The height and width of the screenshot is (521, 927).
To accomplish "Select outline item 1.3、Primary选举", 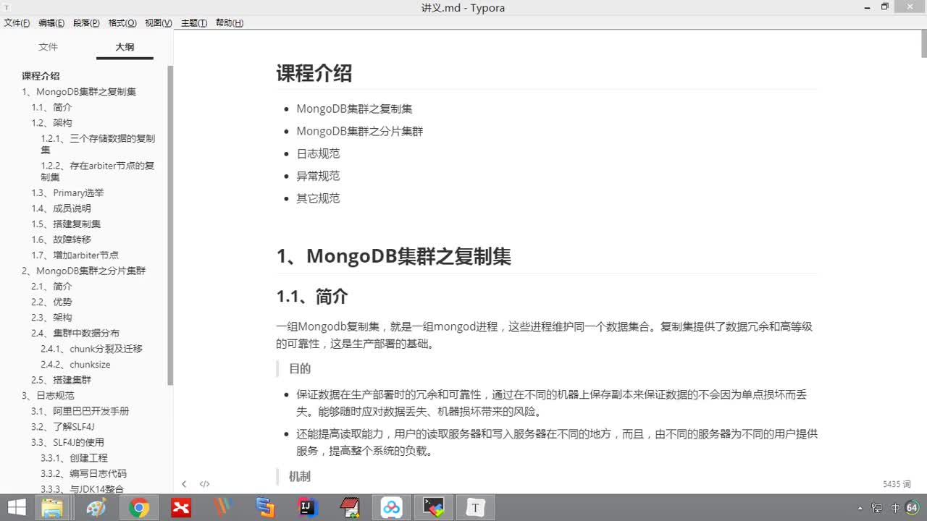I will point(67,193).
